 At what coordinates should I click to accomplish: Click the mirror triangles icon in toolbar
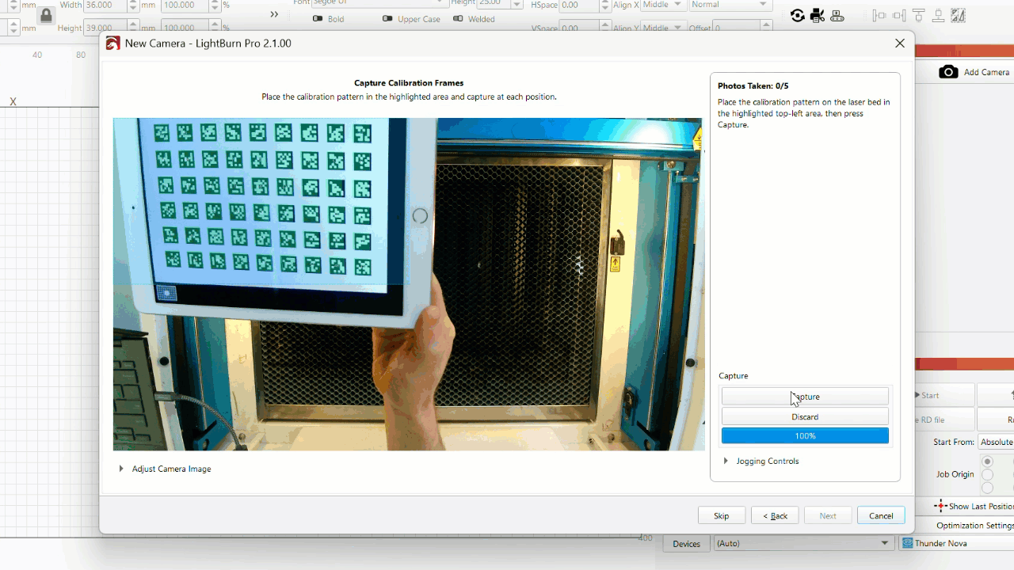(x=959, y=16)
